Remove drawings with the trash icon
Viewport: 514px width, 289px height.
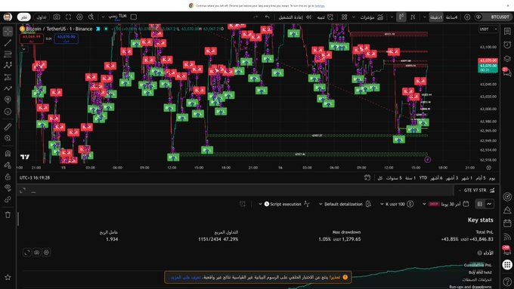pos(8,215)
